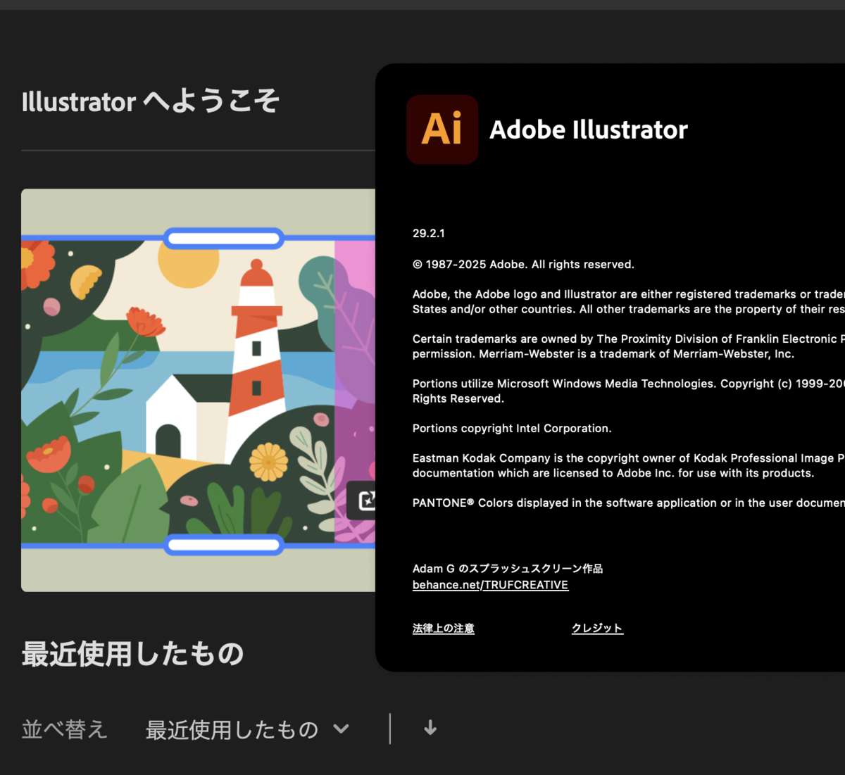The width and height of the screenshot is (845, 775).
Task: Click version number 29.2.1 text
Action: [x=428, y=234]
